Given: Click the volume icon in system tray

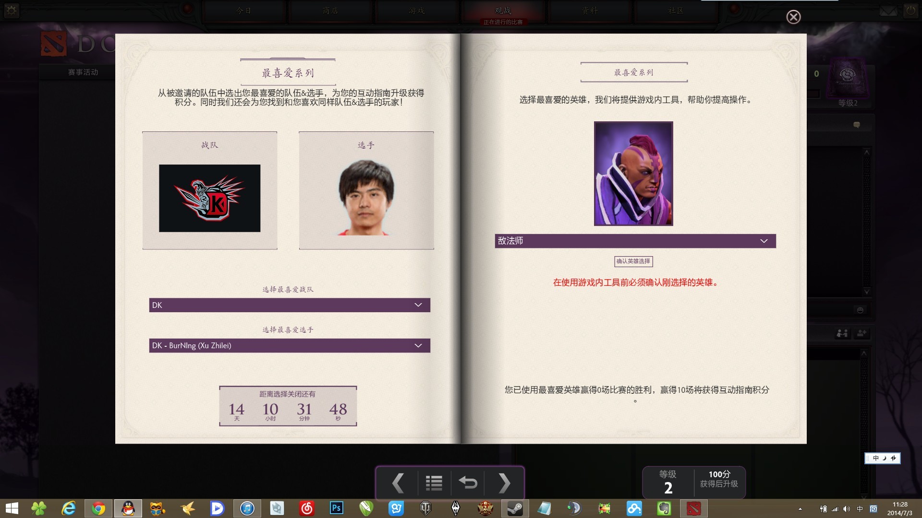Looking at the screenshot, I should pyautogui.click(x=847, y=509).
